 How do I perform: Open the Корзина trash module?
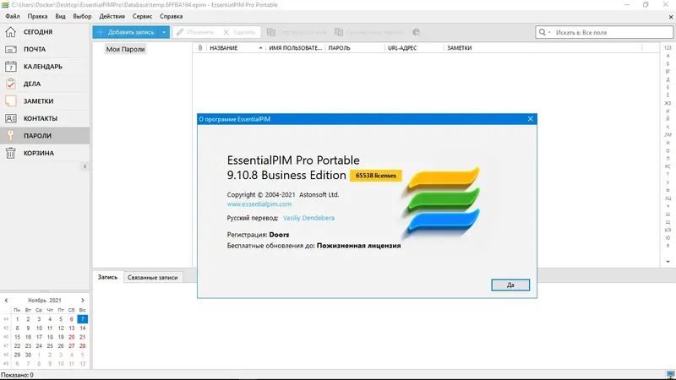pyautogui.click(x=45, y=153)
